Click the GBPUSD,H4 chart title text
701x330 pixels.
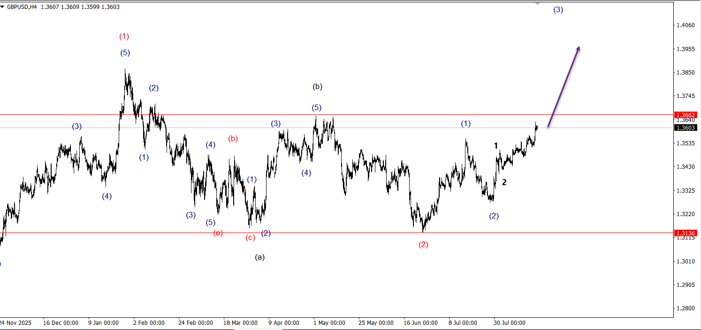pos(22,7)
